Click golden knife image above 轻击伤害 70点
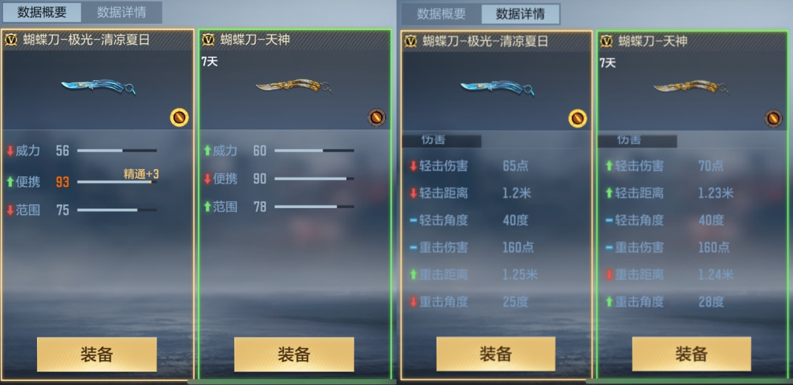 tap(692, 87)
